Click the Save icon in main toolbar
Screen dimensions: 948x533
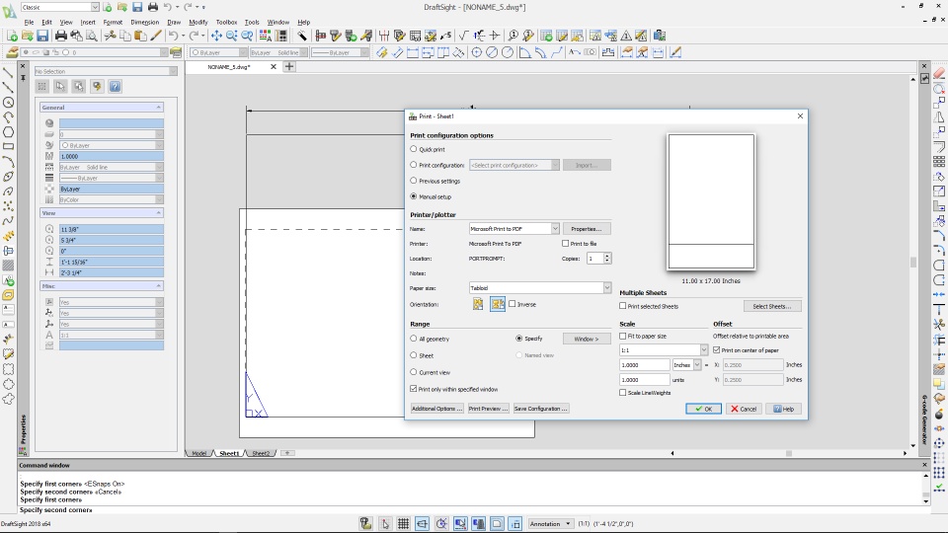click(42, 36)
